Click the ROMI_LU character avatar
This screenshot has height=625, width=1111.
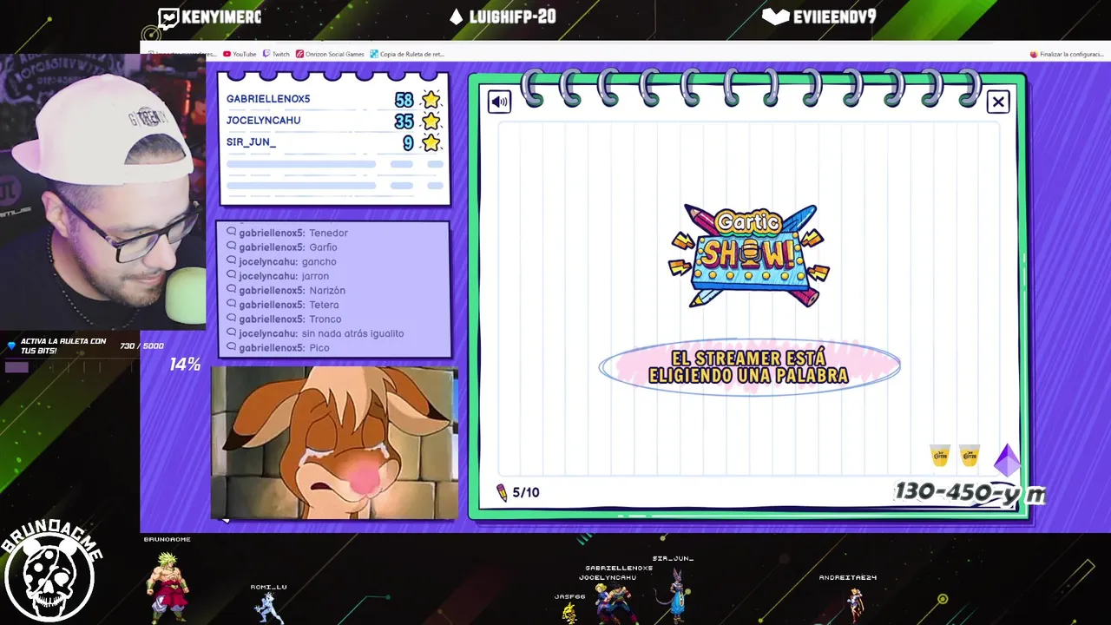coord(268,607)
